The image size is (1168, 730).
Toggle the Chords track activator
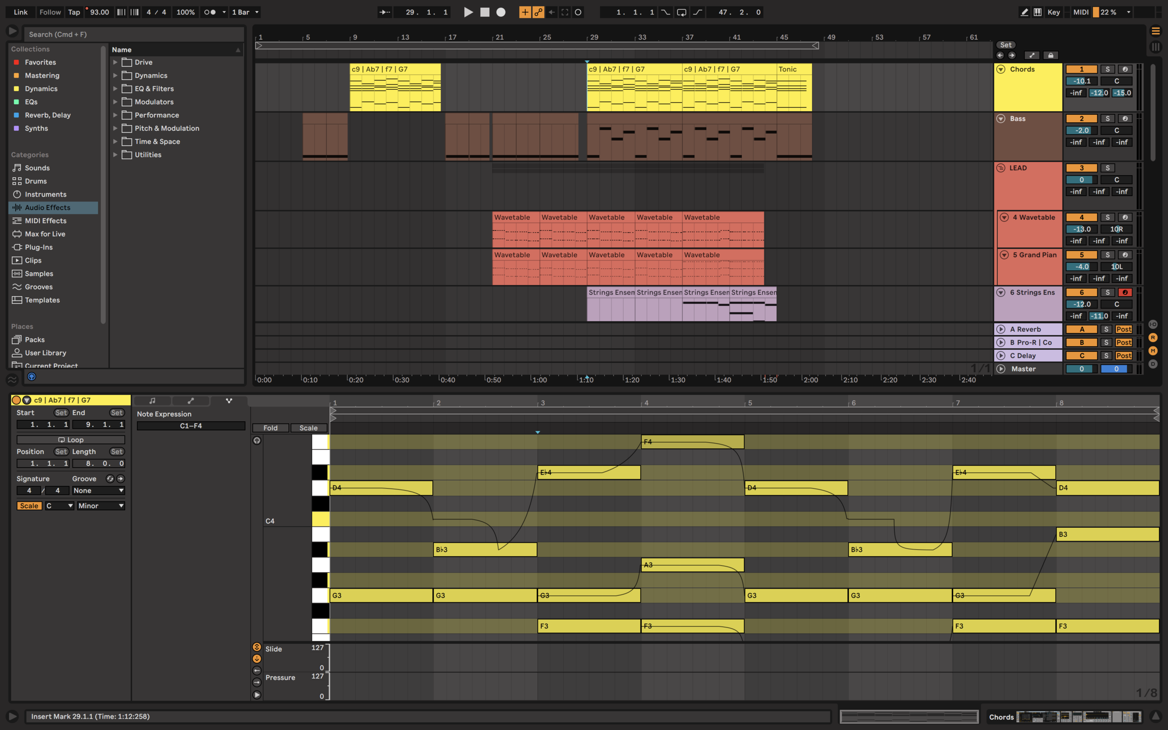1081,70
